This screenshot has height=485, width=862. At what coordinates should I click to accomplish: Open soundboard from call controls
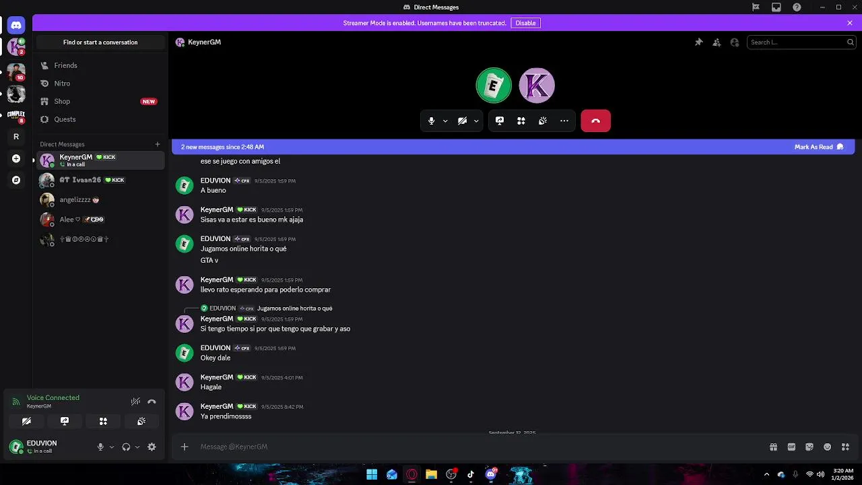[x=543, y=121]
